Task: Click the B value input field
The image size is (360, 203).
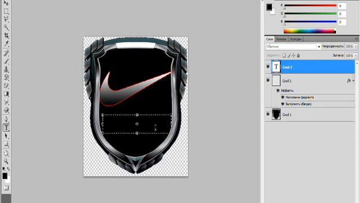Action: [342, 22]
